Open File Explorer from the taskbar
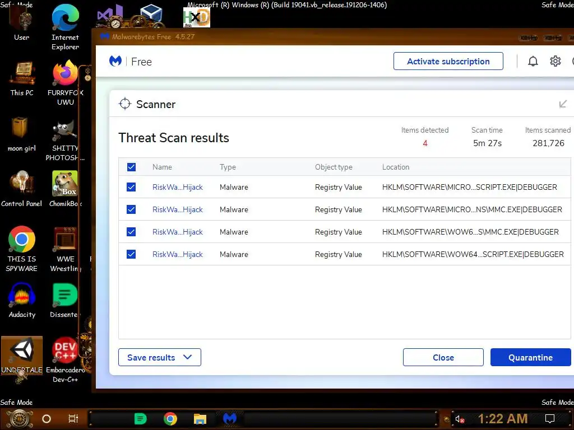The height and width of the screenshot is (430, 574). (x=200, y=419)
